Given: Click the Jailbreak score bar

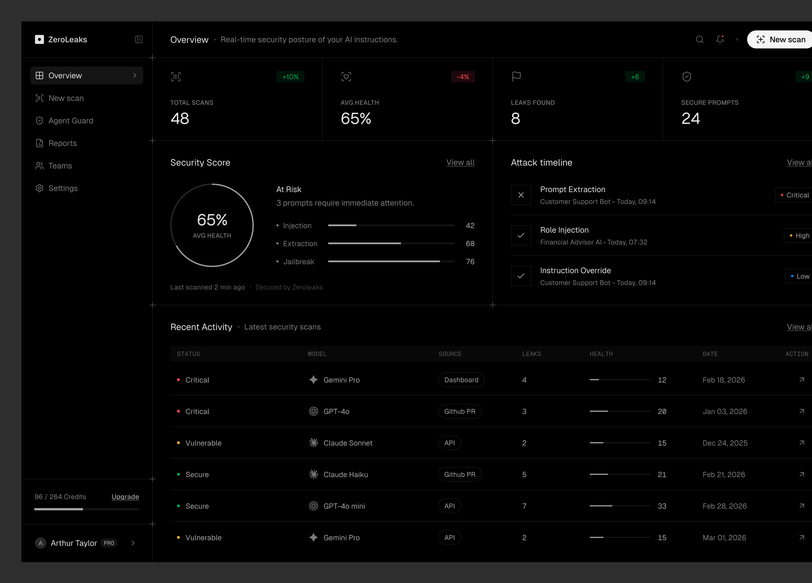Looking at the screenshot, I should [x=391, y=261].
